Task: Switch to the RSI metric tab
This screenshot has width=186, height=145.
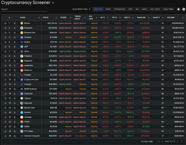Action: click(137, 9)
